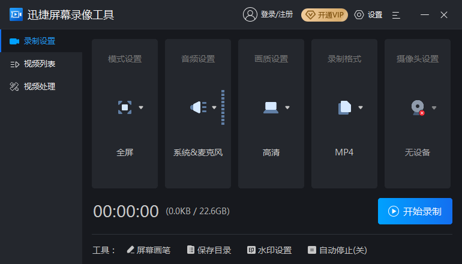Click the user account avatar icon
The width and height of the screenshot is (462, 264).
pyautogui.click(x=250, y=14)
